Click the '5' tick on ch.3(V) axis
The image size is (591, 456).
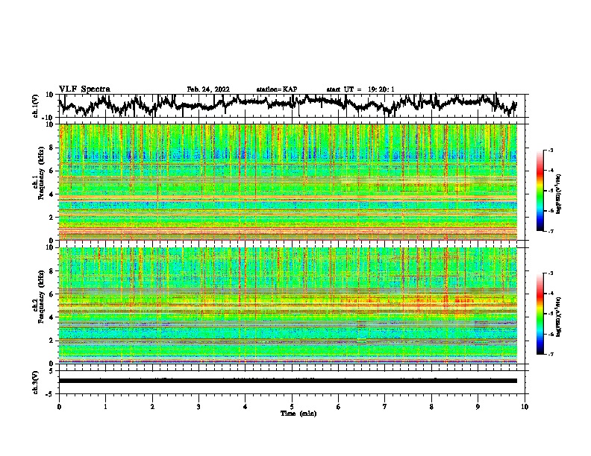pyautogui.click(x=51, y=371)
